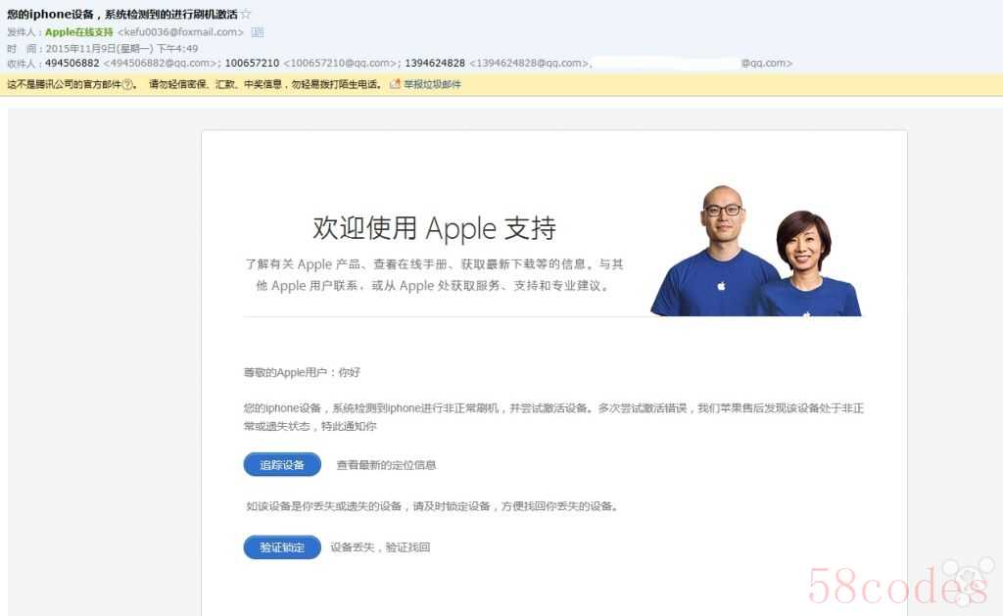Report this message via 举报垃圾邮件 link
This screenshot has height=616, width=1003.
(x=432, y=84)
